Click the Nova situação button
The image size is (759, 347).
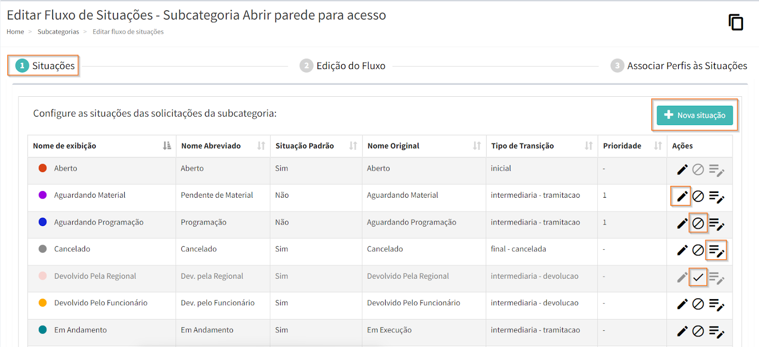coord(694,115)
